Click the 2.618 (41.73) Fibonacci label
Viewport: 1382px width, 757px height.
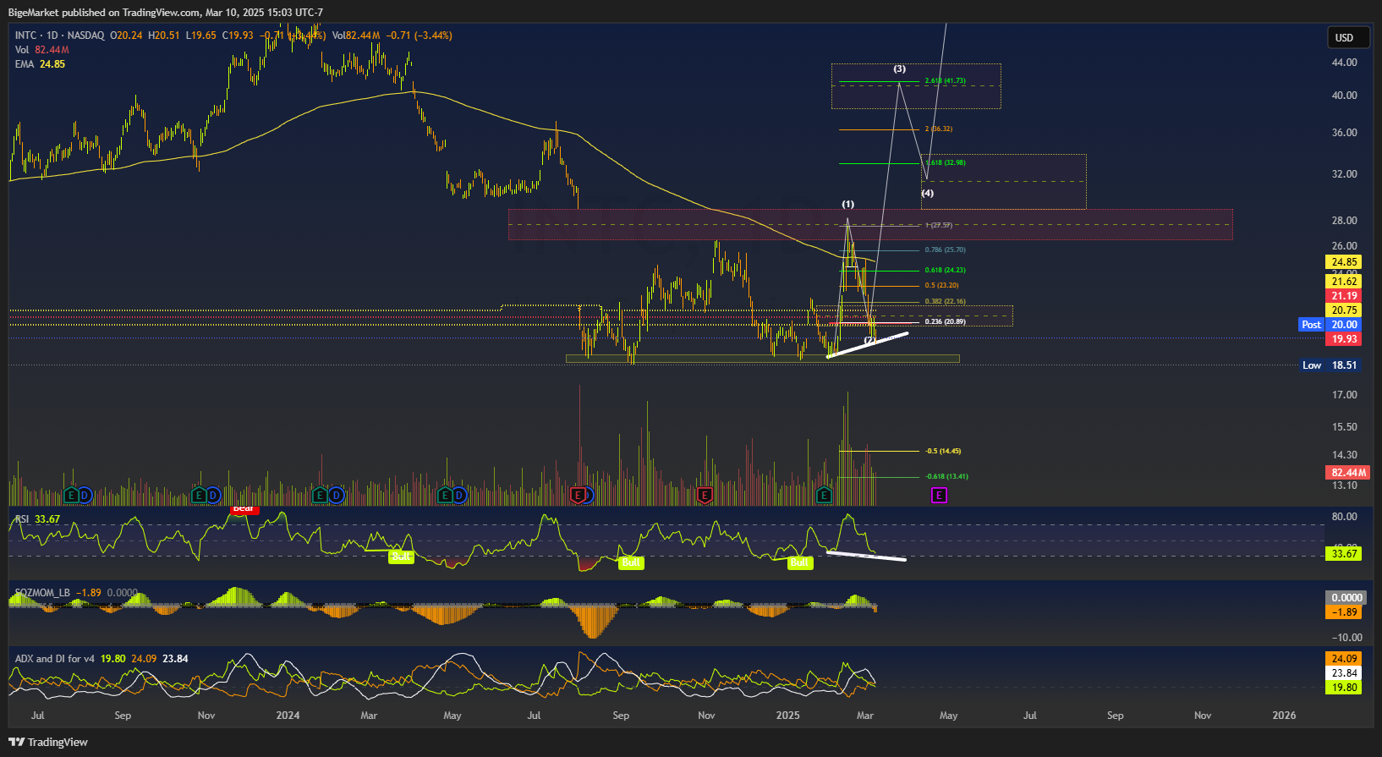(945, 81)
